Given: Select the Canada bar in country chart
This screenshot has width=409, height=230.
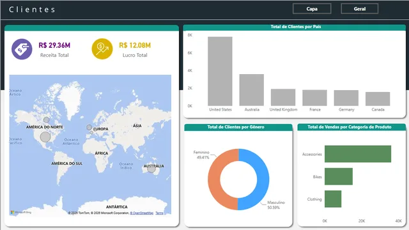Looking at the screenshot, I should (378, 99).
